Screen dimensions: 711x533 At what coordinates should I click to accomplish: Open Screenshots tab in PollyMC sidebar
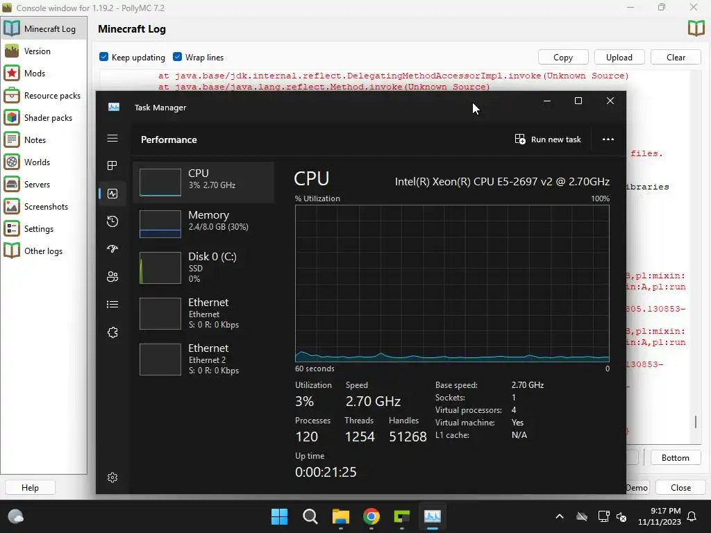(44, 207)
